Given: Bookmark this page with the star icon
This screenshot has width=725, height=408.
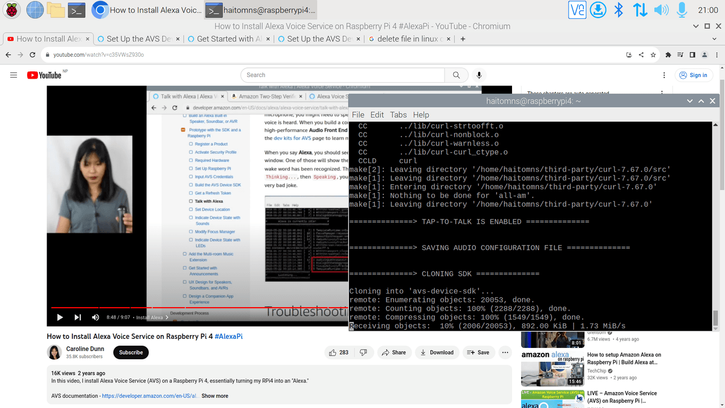Looking at the screenshot, I should click(x=654, y=55).
